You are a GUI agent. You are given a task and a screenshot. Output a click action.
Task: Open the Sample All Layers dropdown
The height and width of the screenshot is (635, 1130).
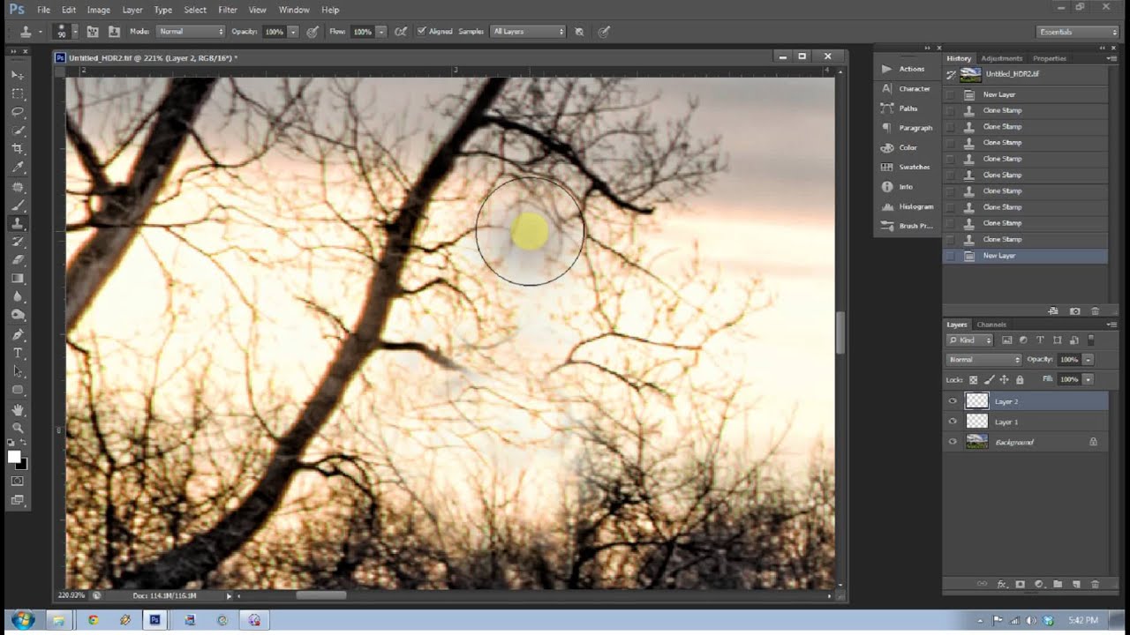pyautogui.click(x=528, y=31)
